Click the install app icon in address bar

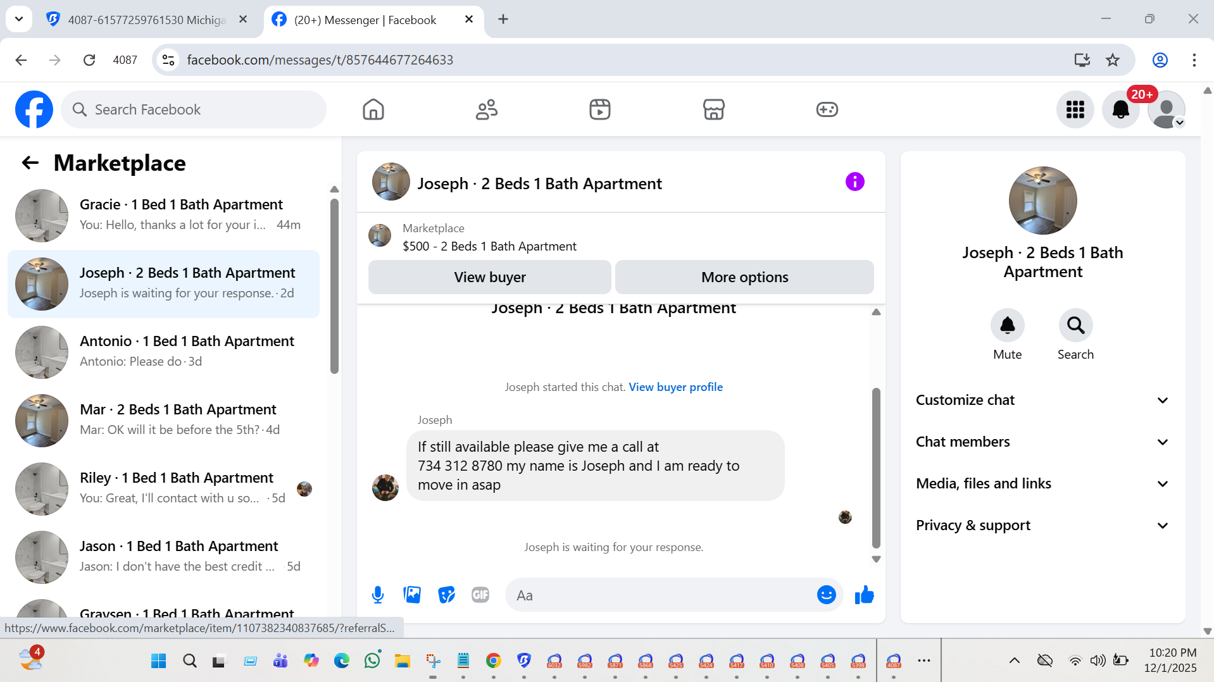(1082, 60)
